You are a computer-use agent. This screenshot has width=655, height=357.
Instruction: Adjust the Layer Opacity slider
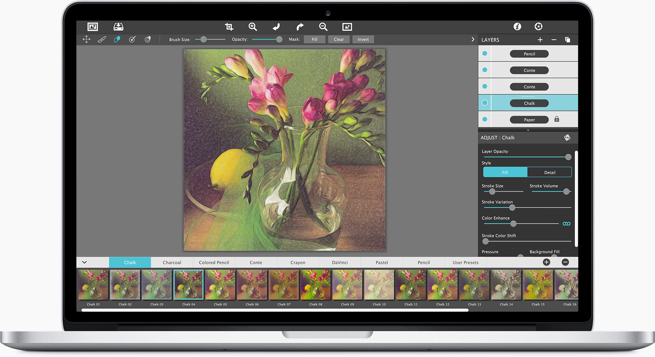527,157
